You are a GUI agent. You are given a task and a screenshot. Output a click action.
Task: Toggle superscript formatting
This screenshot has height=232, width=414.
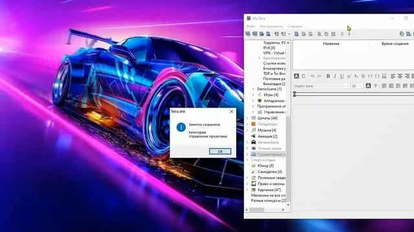(349, 76)
